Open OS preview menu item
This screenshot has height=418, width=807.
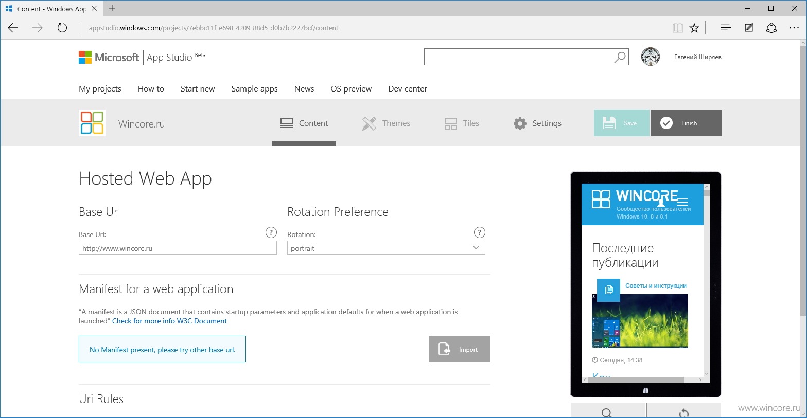coord(351,88)
